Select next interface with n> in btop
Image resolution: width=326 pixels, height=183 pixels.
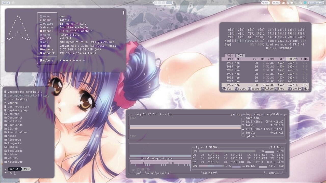tap(282, 114)
